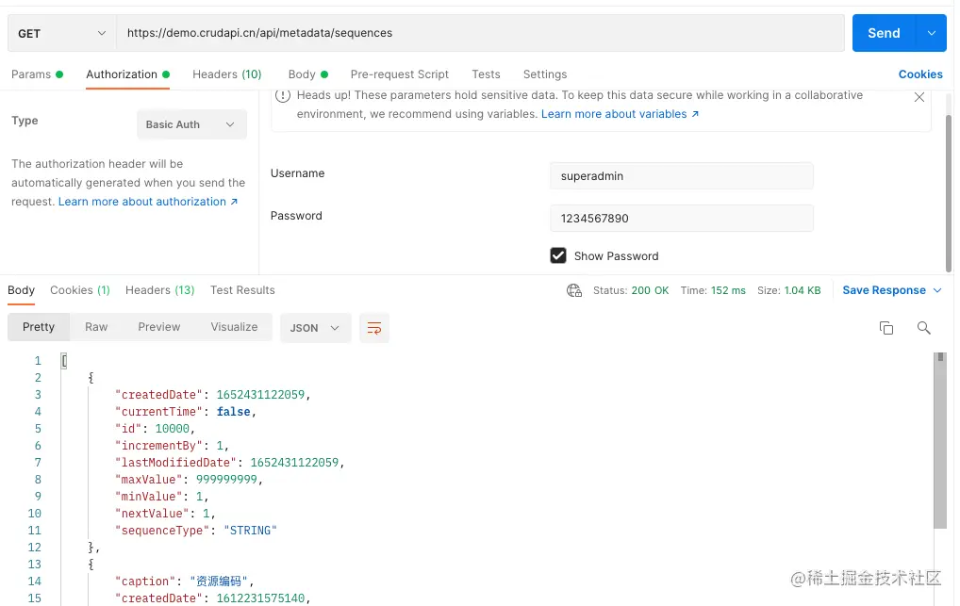Dismiss the Heads up warning banner
Image resolution: width=960 pixels, height=606 pixels.
pos(919,97)
